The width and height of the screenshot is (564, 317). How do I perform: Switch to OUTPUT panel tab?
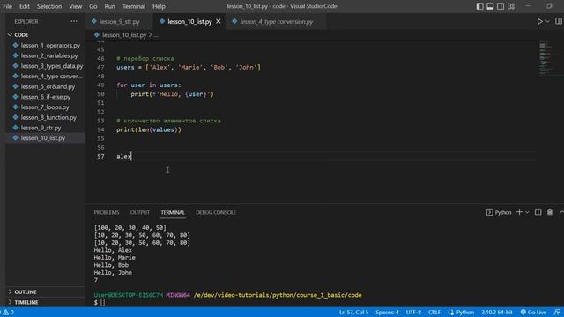(140, 212)
